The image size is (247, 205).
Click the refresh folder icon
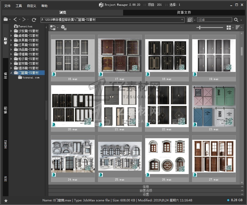(x=34, y=20)
